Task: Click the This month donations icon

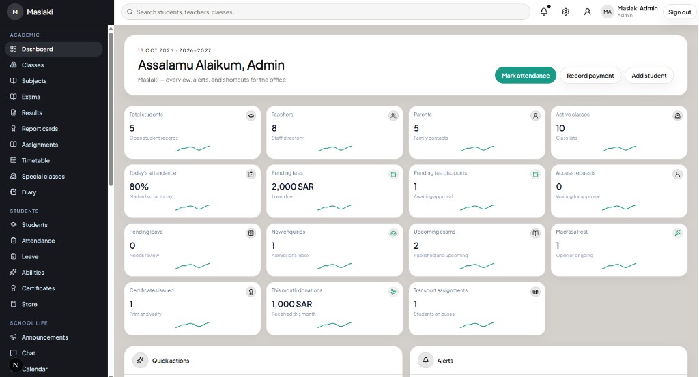Action: (393, 292)
